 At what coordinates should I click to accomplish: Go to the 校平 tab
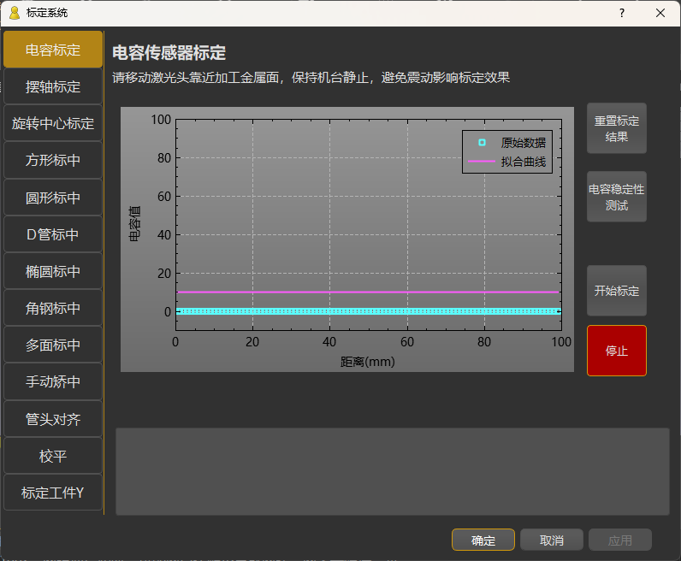point(53,456)
